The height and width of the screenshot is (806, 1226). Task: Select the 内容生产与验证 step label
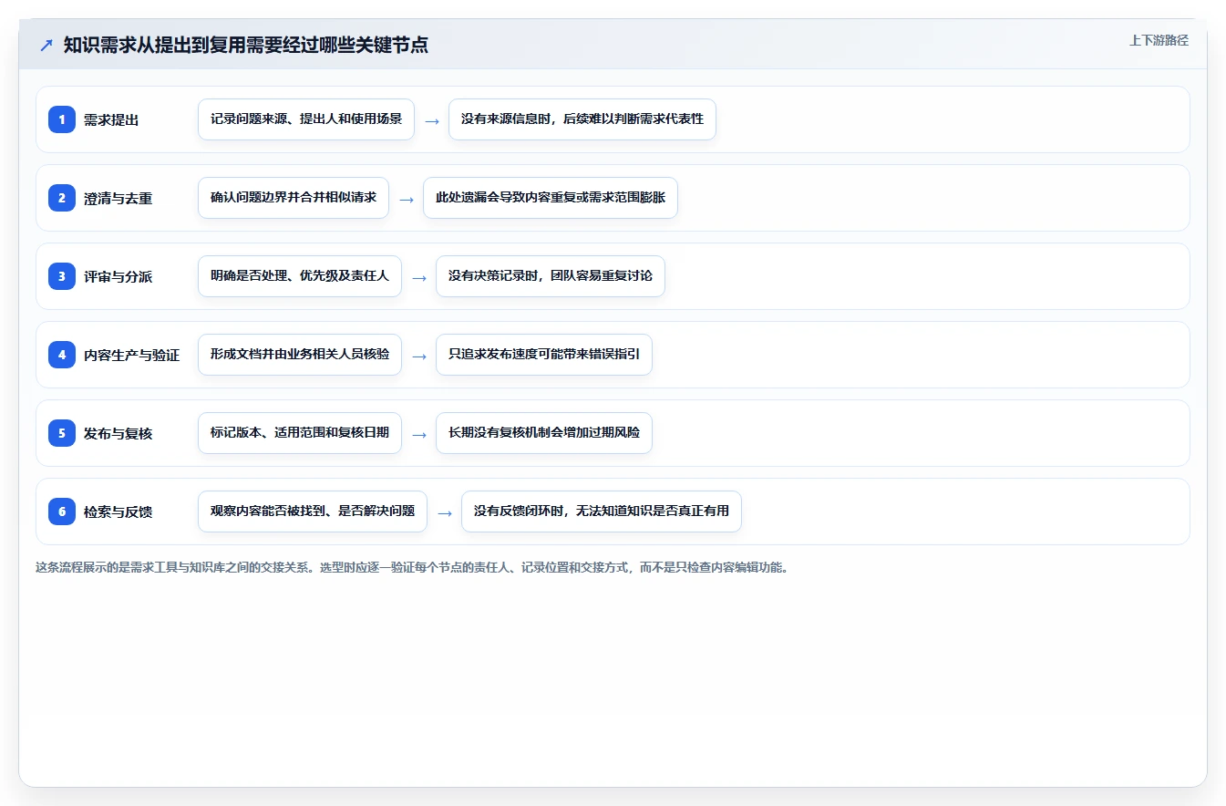(131, 355)
